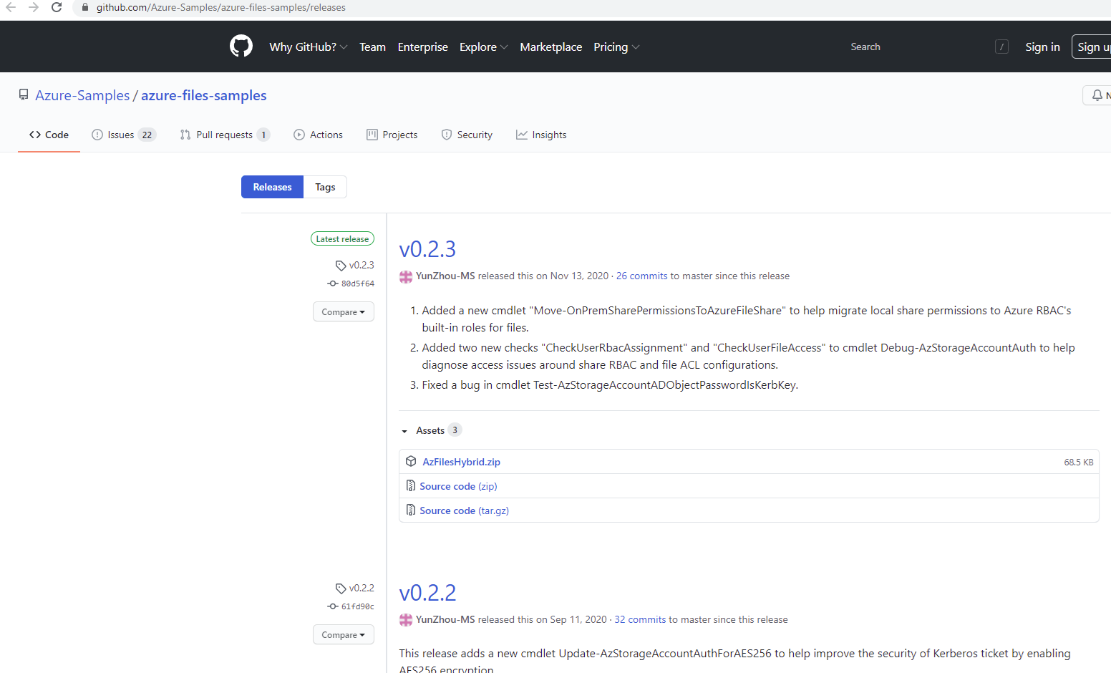This screenshot has width=1111, height=673.
Task: Click the GitHub Octocat logo
Action: click(241, 47)
